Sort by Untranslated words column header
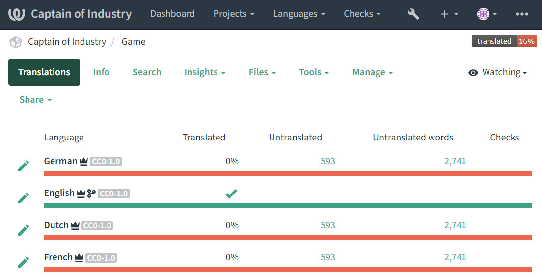Viewport: 542px width, 277px height. (413, 138)
